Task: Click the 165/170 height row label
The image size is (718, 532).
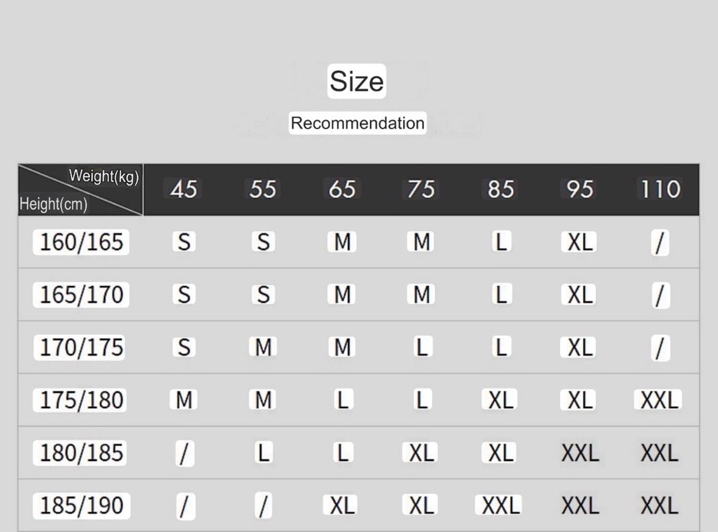Action: (x=81, y=294)
